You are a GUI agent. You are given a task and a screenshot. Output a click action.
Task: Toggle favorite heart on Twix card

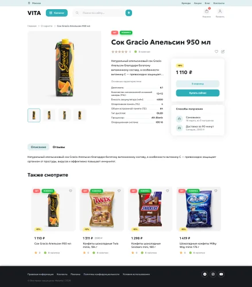[119, 191]
